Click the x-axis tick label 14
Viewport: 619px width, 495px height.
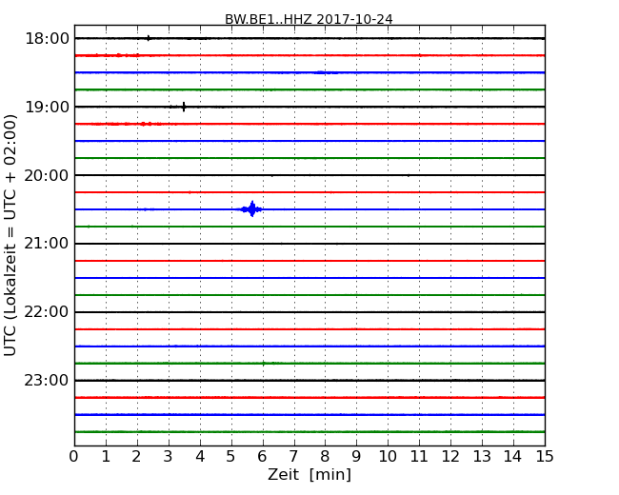tap(513, 456)
